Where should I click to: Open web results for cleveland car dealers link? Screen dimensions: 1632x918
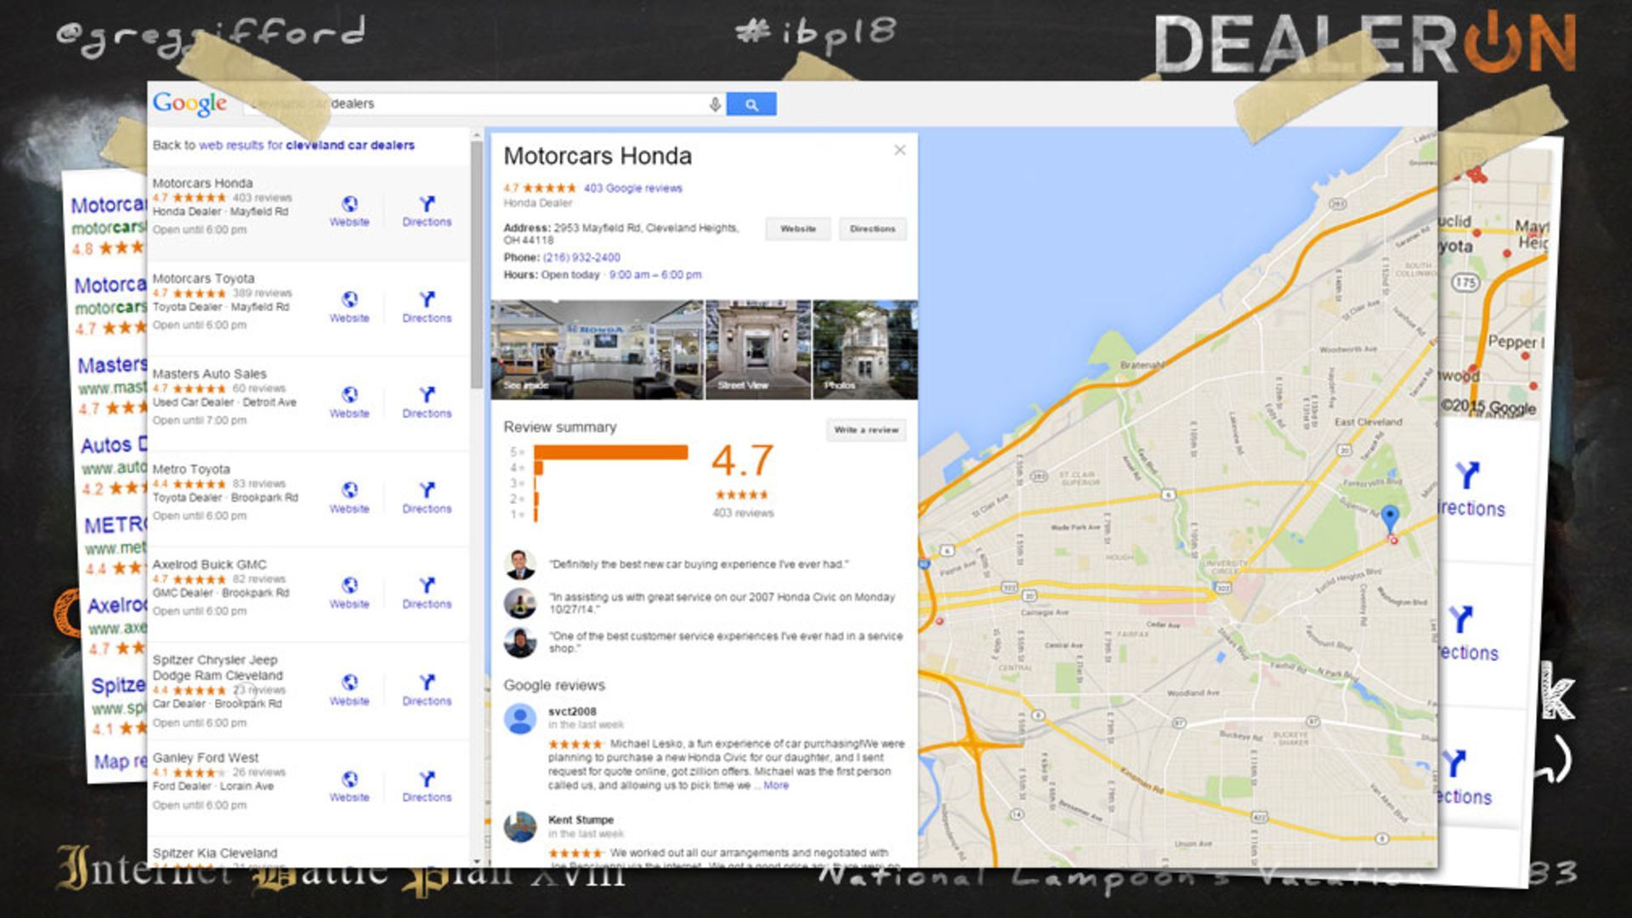(307, 145)
